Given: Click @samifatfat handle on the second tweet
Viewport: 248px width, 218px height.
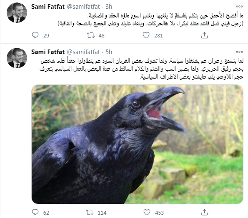Looking at the screenshot, I should [83, 52].
